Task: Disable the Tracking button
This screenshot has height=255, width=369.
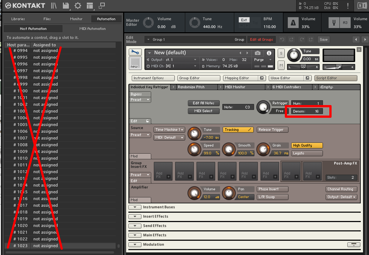Action: pyautogui.click(x=238, y=130)
